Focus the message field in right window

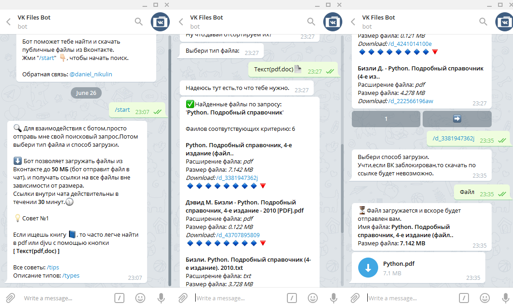pos(412,298)
